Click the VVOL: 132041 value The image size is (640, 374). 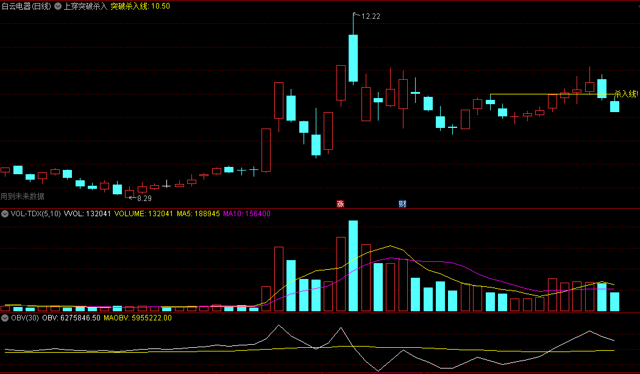87,214
